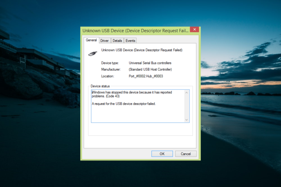Image resolution: width=281 pixels, height=187 pixels.
Task: Open the Details tab
Action: [117, 41]
